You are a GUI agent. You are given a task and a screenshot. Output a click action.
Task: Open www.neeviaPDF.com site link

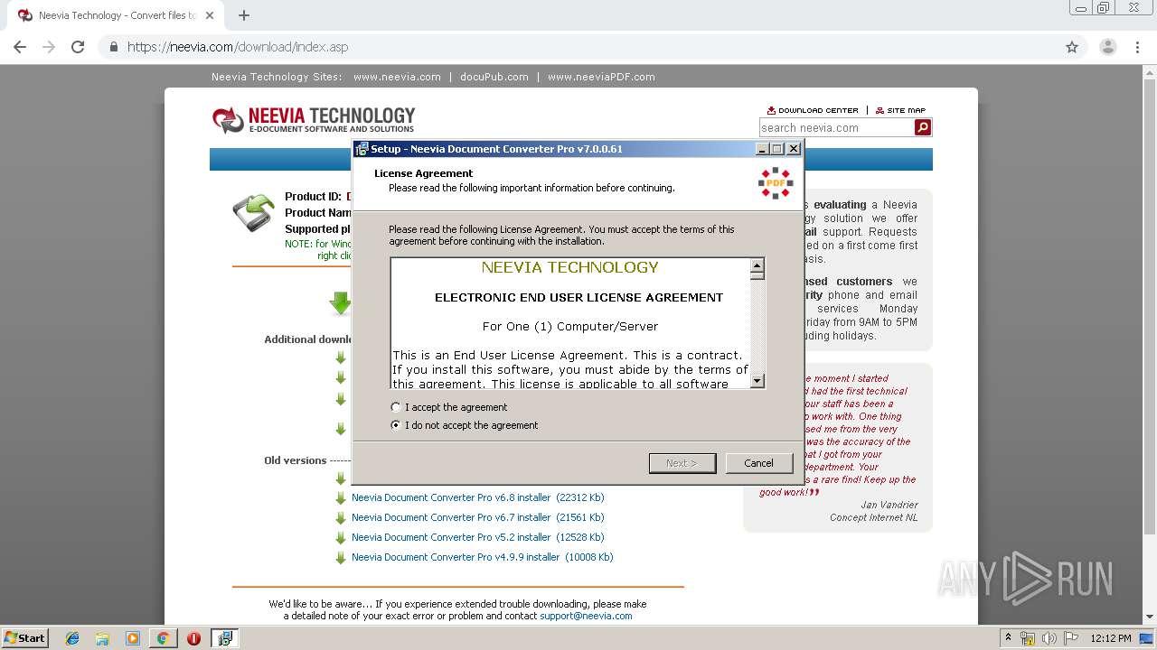click(x=601, y=77)
